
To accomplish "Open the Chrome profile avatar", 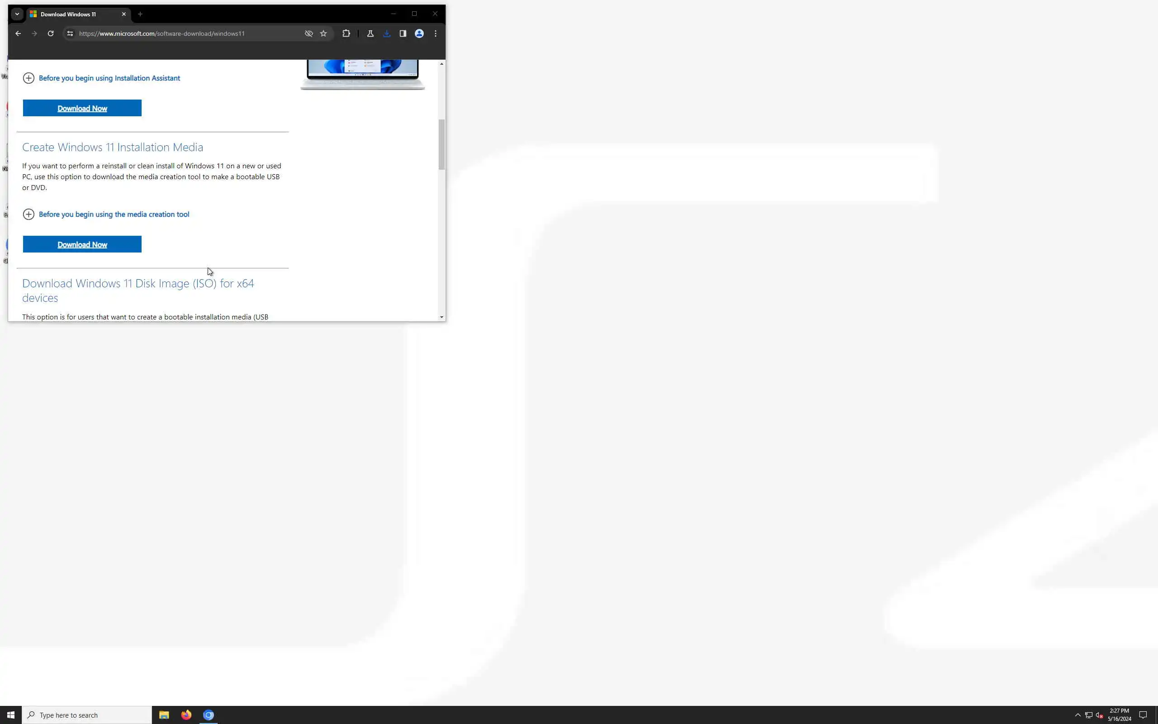I will click(419, 33).
